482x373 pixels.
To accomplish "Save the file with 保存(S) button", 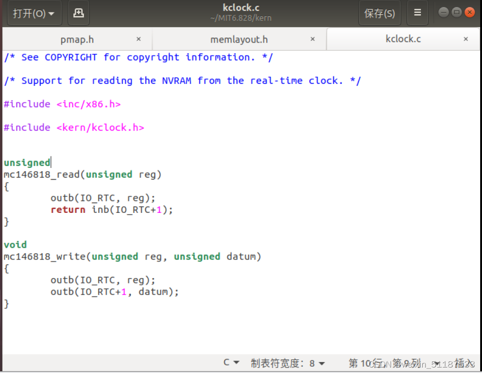I will (380, 13).
